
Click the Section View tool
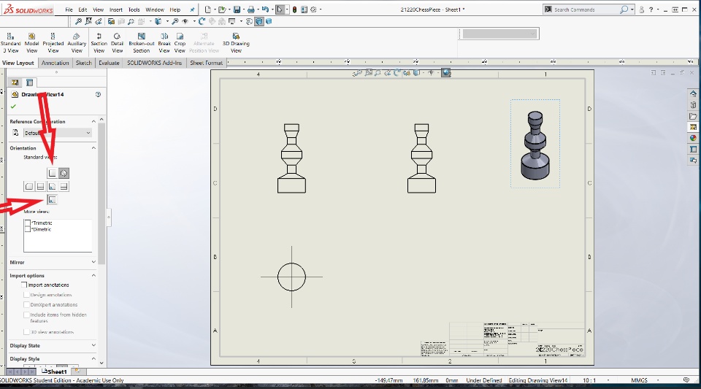tap(99, 42)
